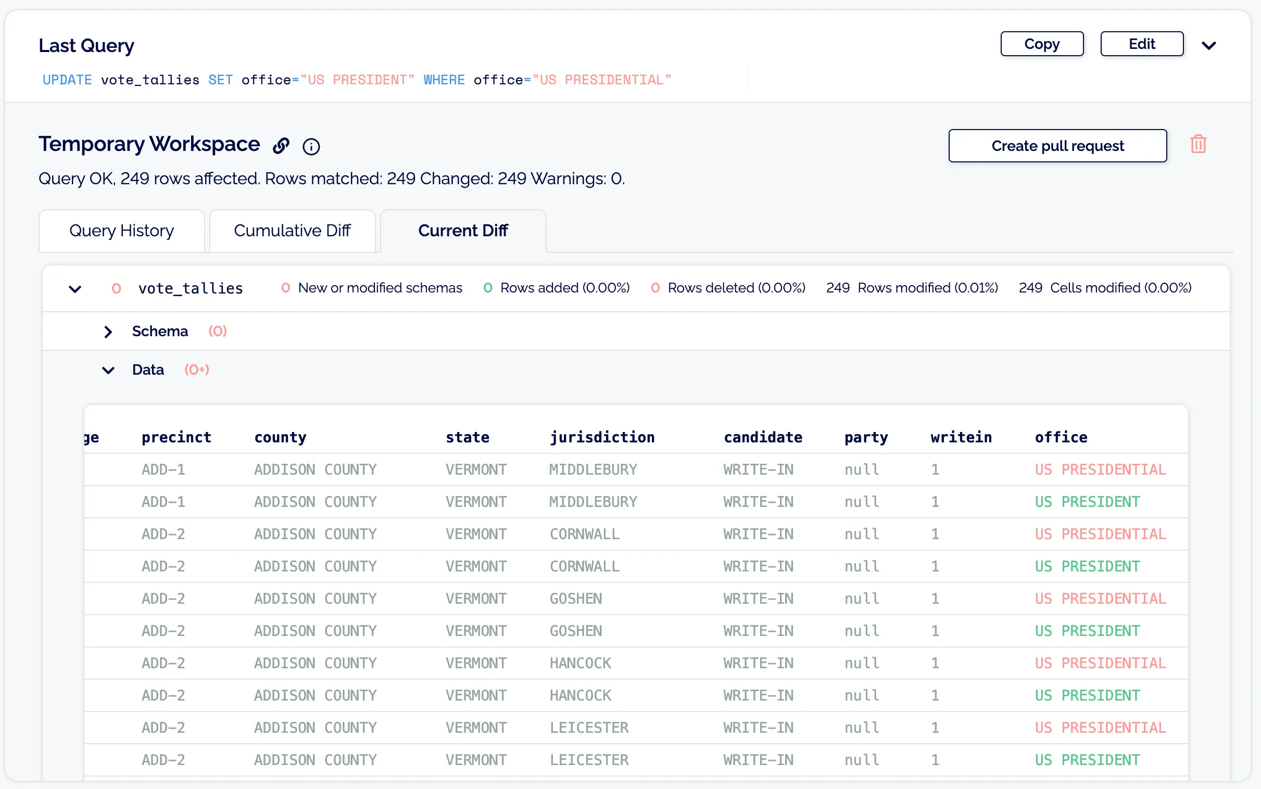This screenshot has height=789, width=1261.
Task: Open the Cumulative Diff tab
Action: click(x=293, y=231)
